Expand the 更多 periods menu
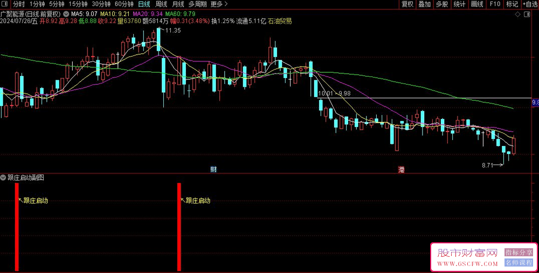This screenshot has height=273, width=539. point(219,4)
